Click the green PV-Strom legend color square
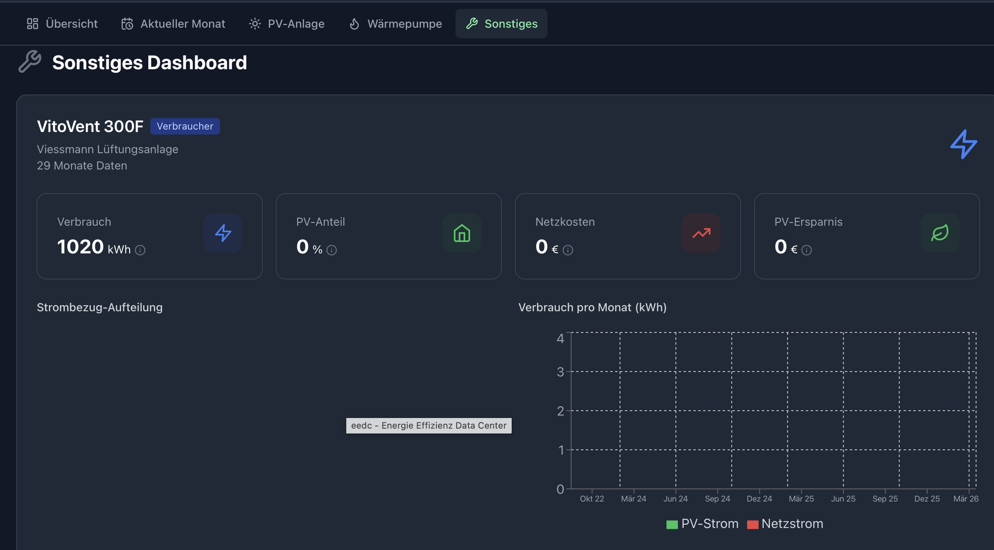Viewport: 994px width, 550px height. pos(672,524)
